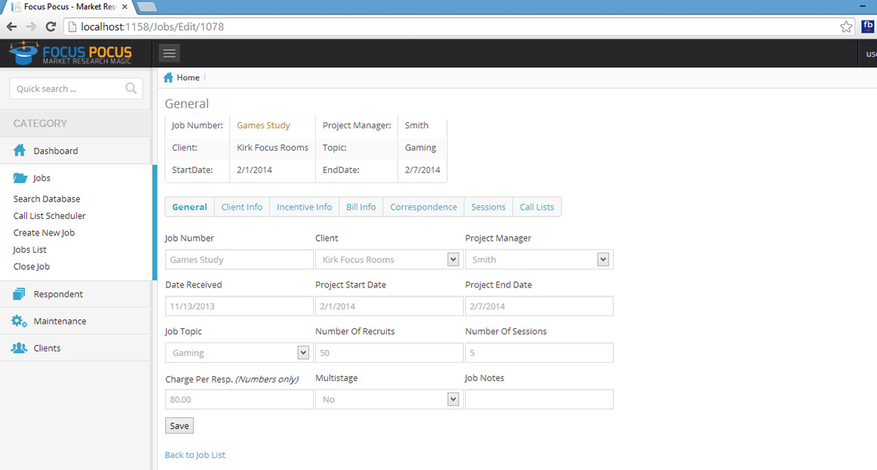
Task: Go back with browser back arrow
Action: 12,26
